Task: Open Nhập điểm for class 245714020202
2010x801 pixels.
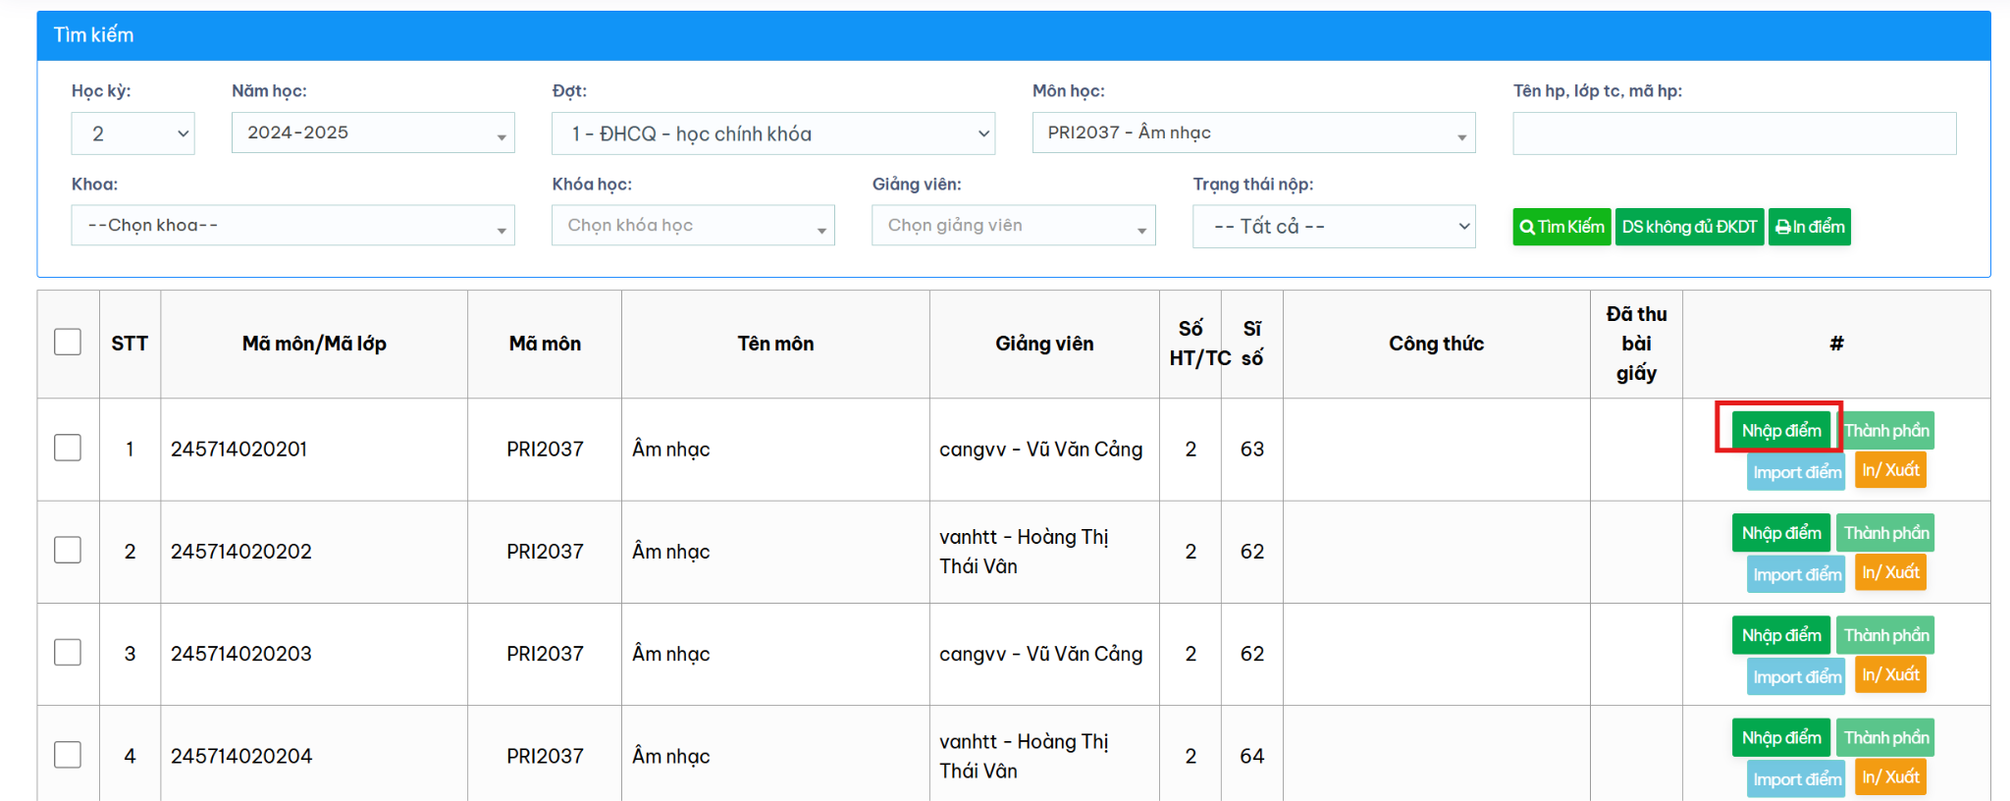Action: click(1781, 533)
